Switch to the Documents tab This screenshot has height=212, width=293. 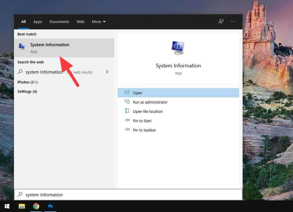point(59,22)
